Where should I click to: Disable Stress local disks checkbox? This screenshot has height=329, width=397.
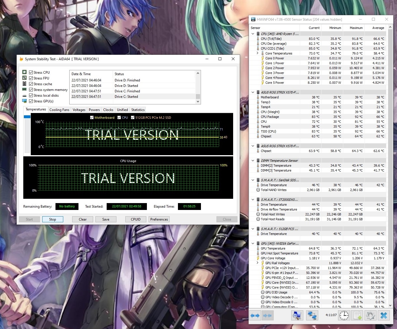click(31, 96)
